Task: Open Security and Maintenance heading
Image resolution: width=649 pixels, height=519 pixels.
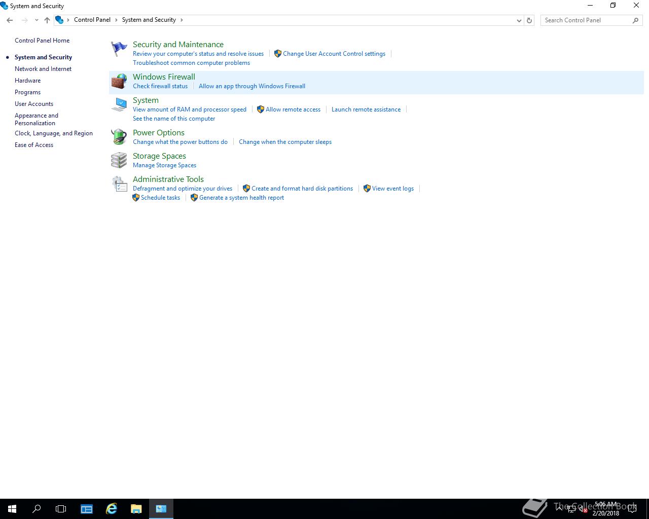Action: [178, 45]
